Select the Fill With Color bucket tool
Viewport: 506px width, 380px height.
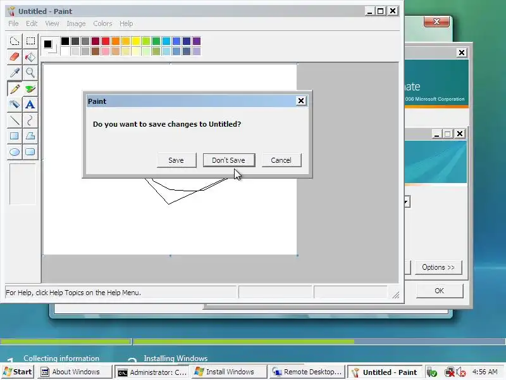30,57
